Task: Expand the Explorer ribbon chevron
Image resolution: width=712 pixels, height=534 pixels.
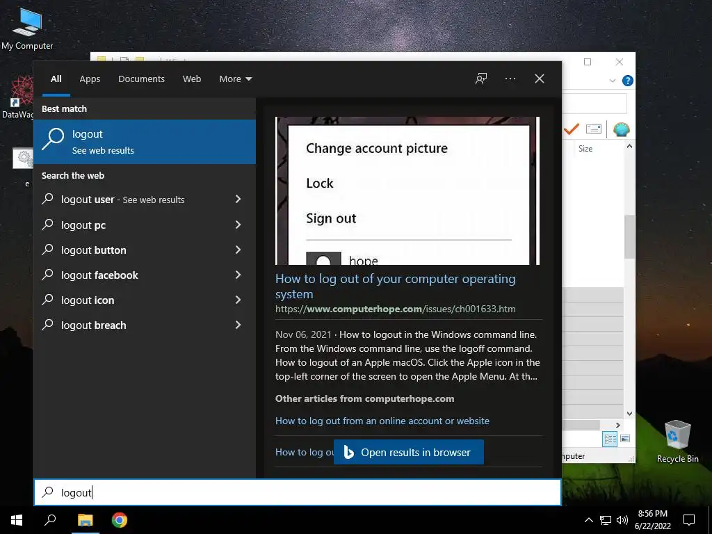Action: (612, 81)
